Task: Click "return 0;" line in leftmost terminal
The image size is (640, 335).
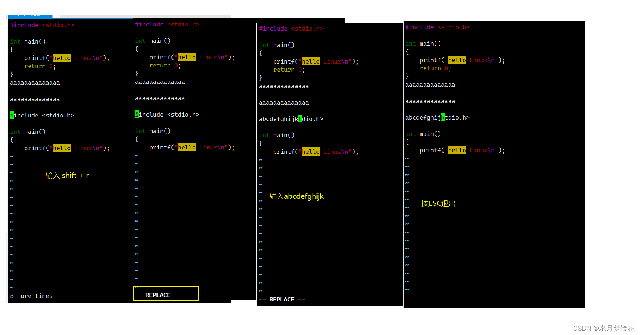Action: (x=40, y=66)
